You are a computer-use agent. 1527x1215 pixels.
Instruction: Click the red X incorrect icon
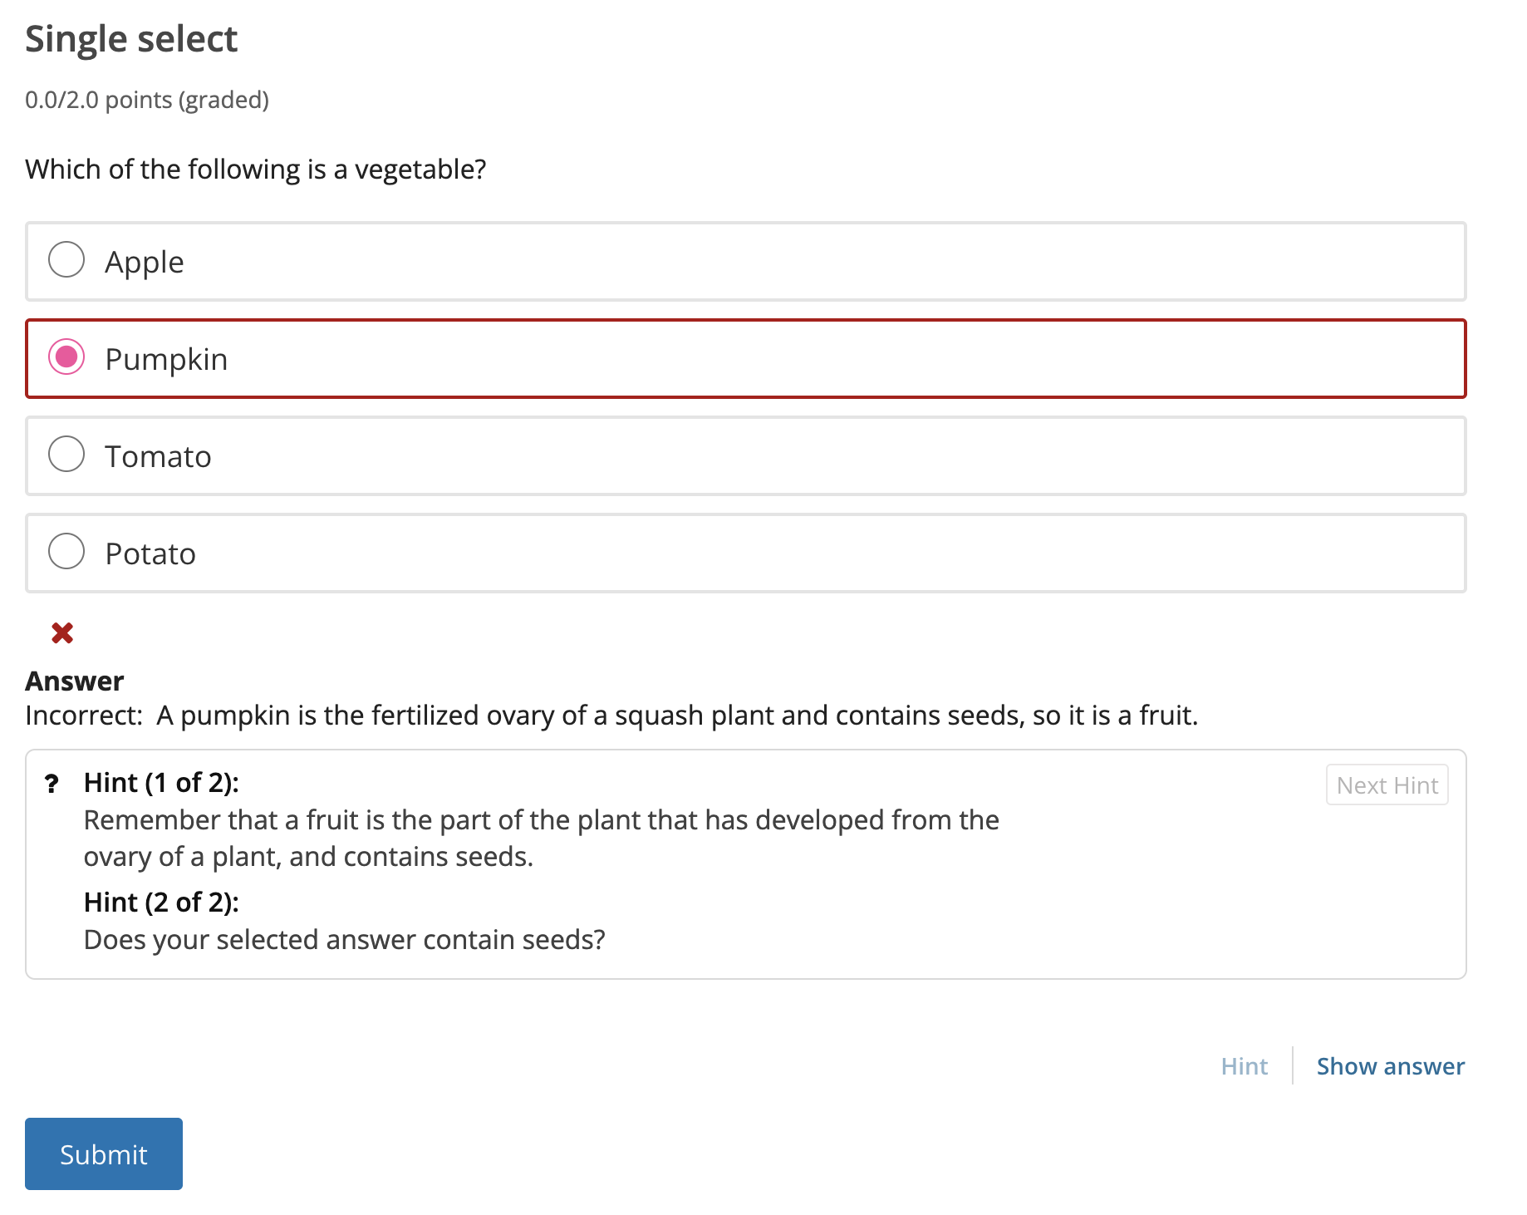click(x=62, y=633)
